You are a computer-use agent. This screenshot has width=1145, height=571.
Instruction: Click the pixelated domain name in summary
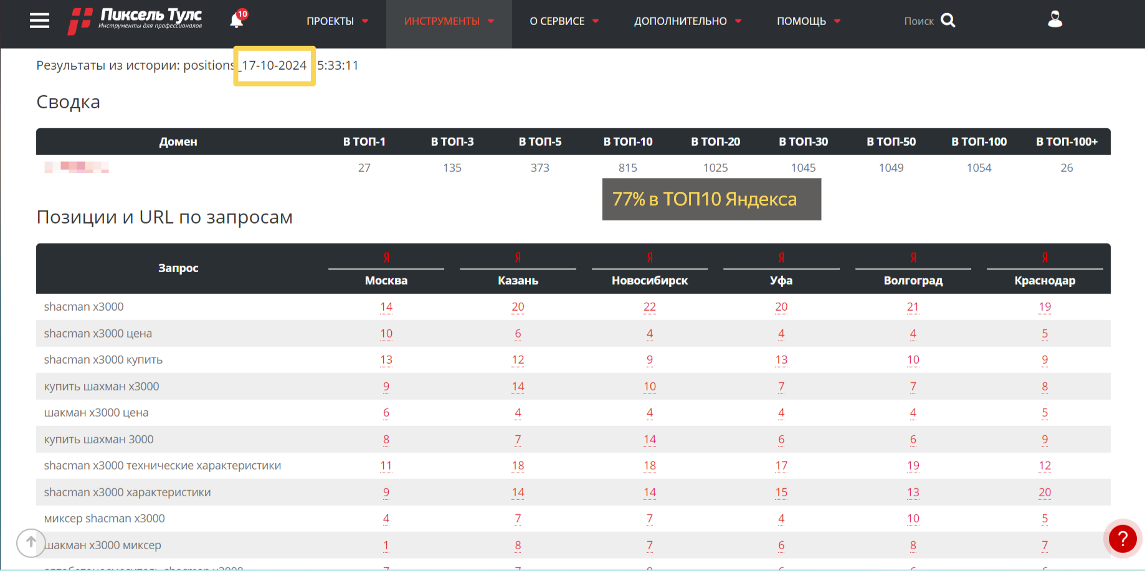(x=77, y=168)
